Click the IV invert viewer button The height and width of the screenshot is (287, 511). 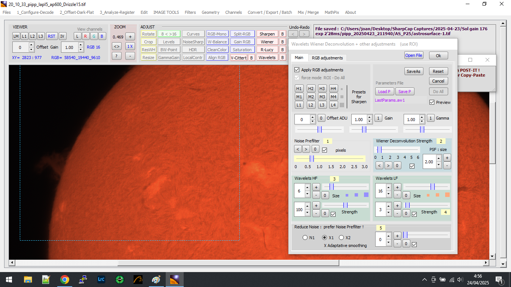(62, 36)
